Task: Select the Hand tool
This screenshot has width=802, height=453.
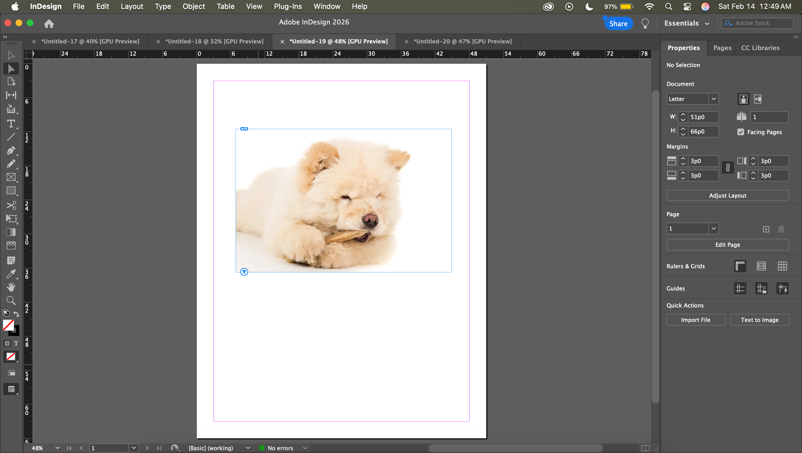Action: [11, 287]
